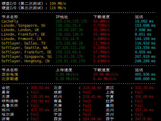Screen dimensions: 161x121
Task: Click the Linode, Fremont, CA node
Action: pyautogui.click(x=21, y=39)
